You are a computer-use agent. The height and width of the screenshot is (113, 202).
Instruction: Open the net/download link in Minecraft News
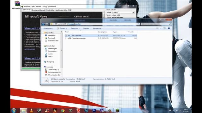point(30,49)
